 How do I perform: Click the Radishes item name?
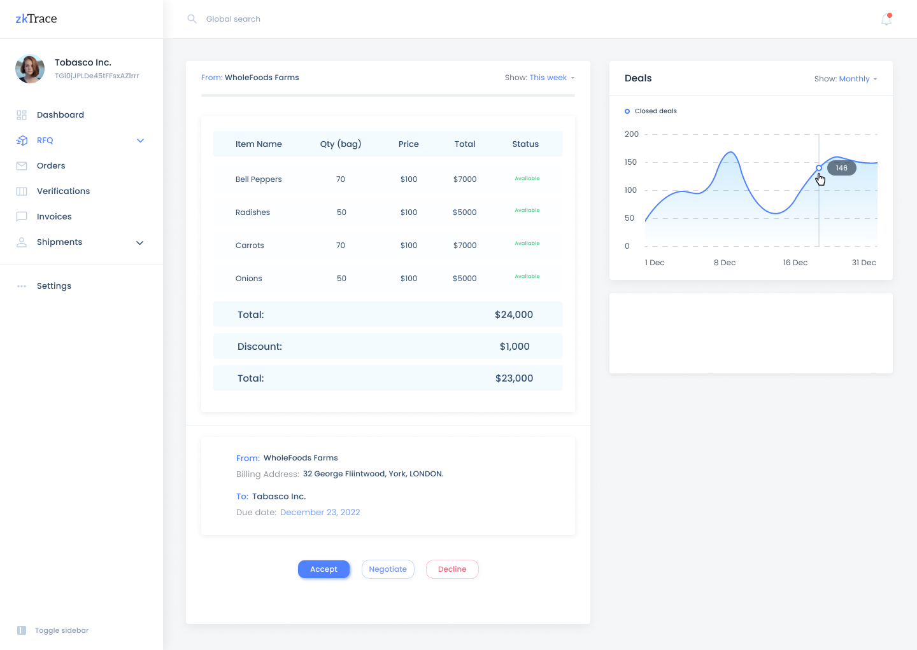(253, 212)
